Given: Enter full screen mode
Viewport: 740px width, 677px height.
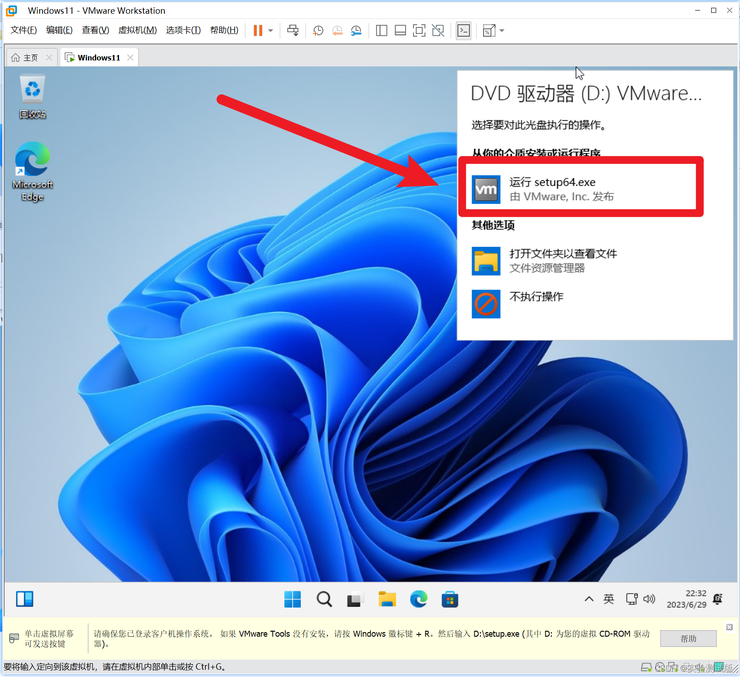Looking at the screenshot, I should click(x=419, y=30).
